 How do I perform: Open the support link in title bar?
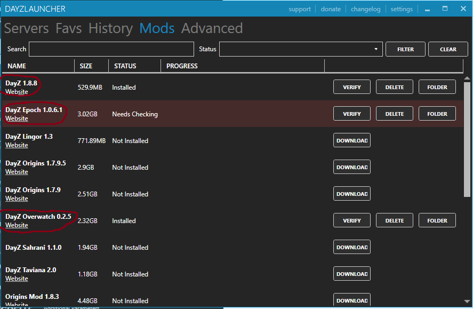[299, 9]
